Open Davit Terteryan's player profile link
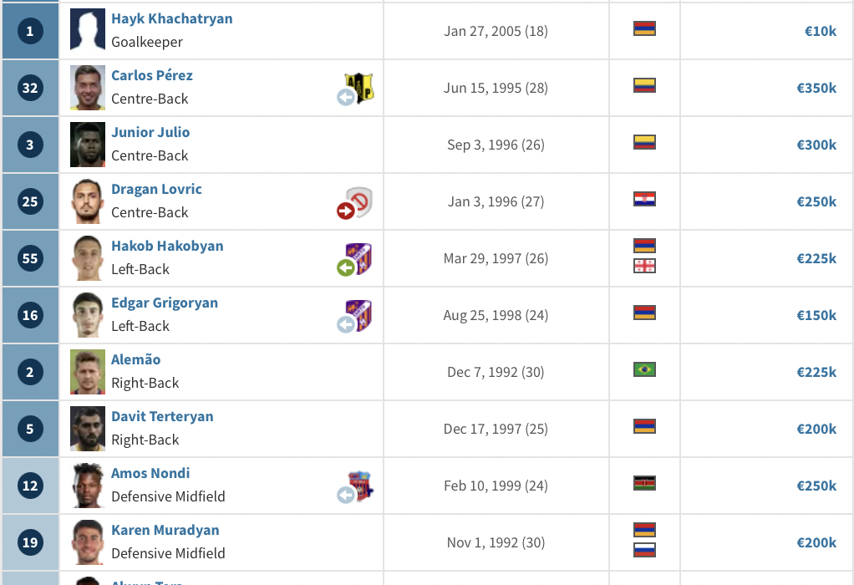This screenshot has height=585, width=854. [x=162, y=416]
